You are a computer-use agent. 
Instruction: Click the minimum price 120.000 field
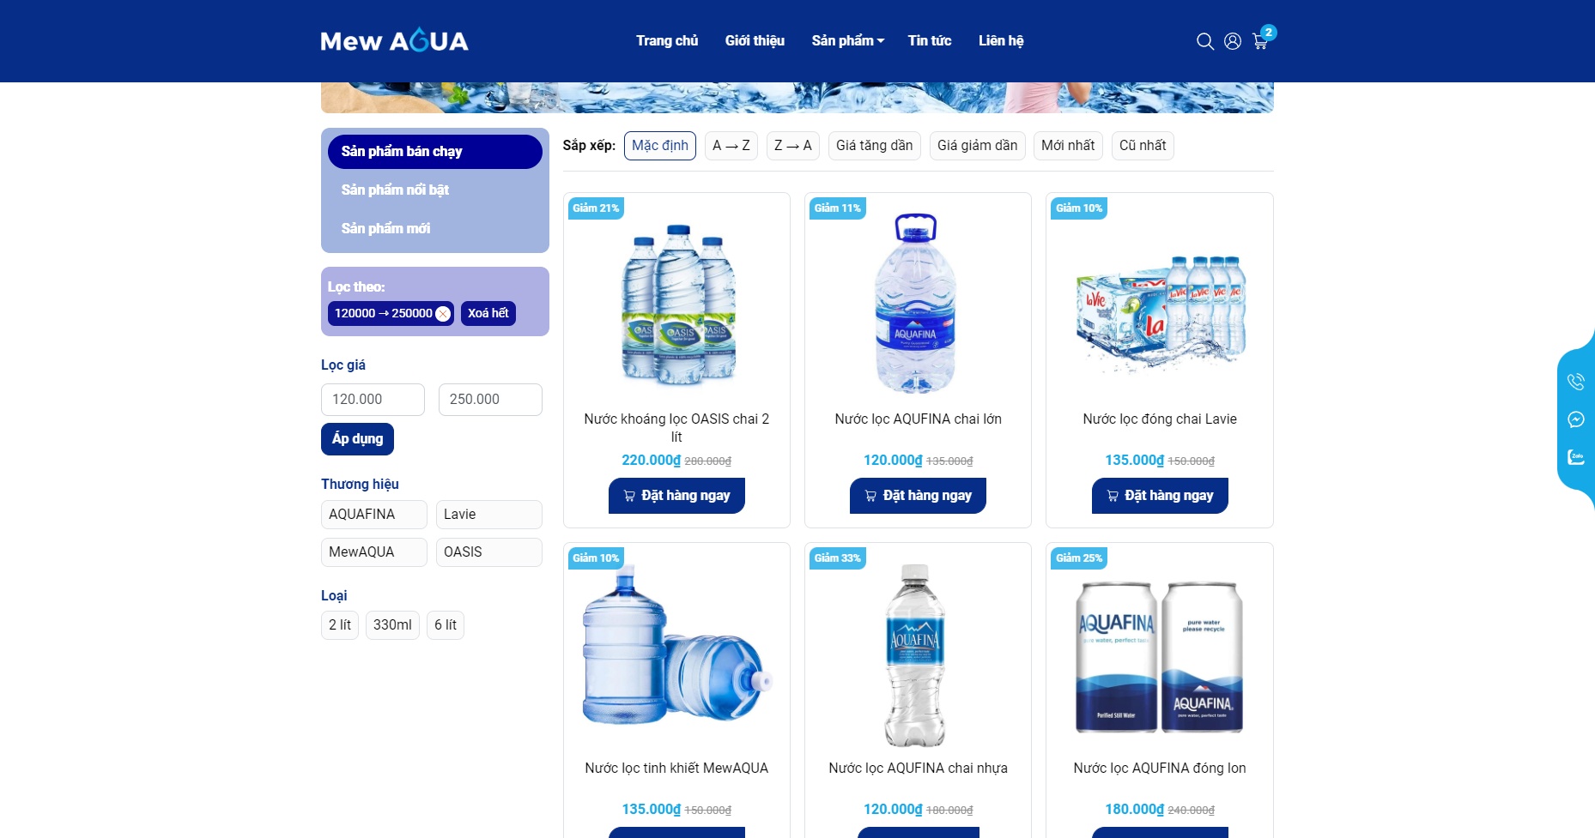tap(373, 400)
